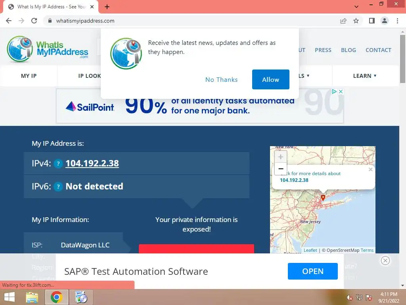Open the Windows Start menu
Viewport: 406px width, 305px height.
tap(10, 297)
